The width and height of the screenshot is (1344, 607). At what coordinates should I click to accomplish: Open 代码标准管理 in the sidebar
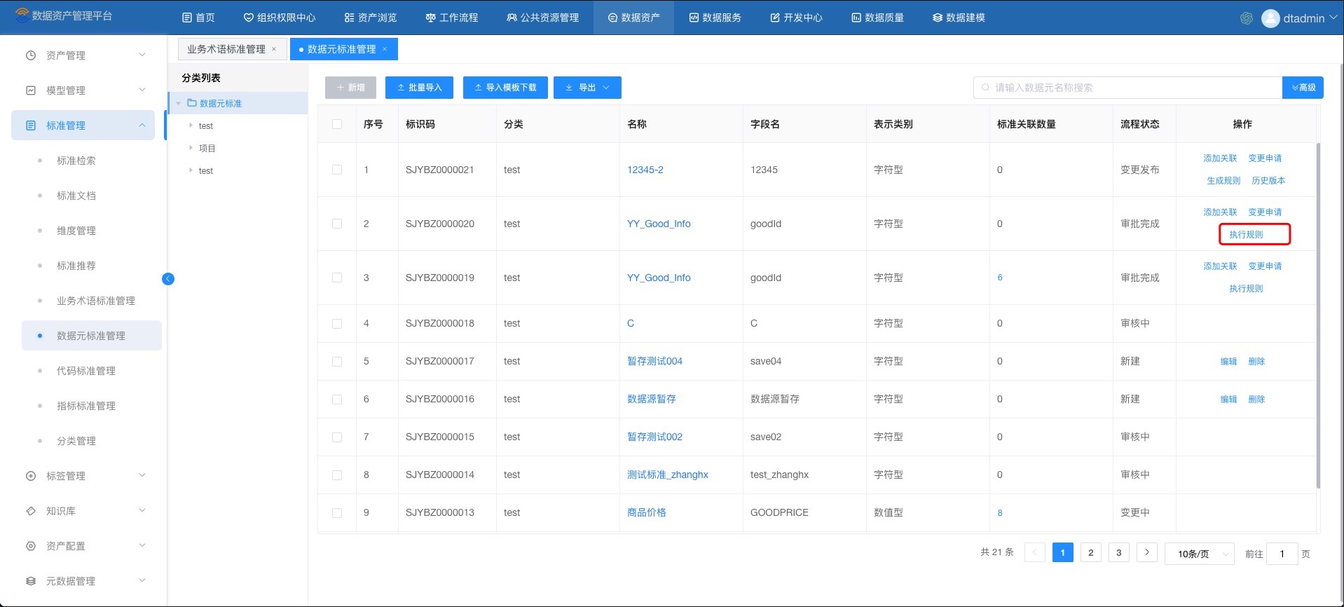86,371
